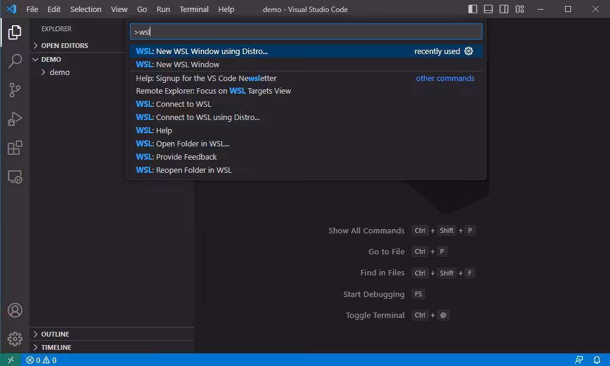Toggle secondary side bar layout icon

point(504,9)
